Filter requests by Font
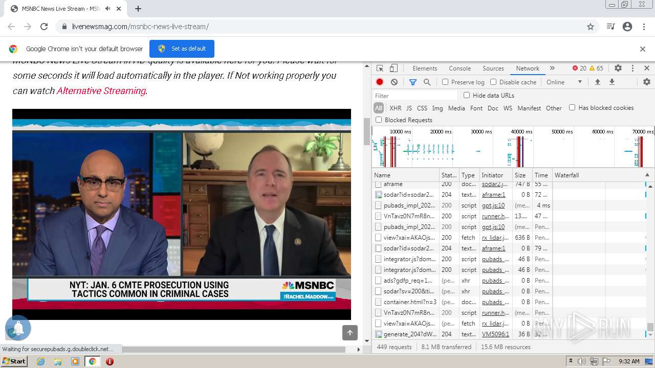655x368 pixels. [x=476, y=108]
